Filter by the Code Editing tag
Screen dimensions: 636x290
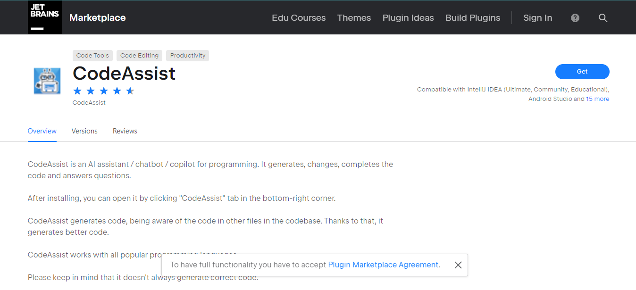click(139, 56)
